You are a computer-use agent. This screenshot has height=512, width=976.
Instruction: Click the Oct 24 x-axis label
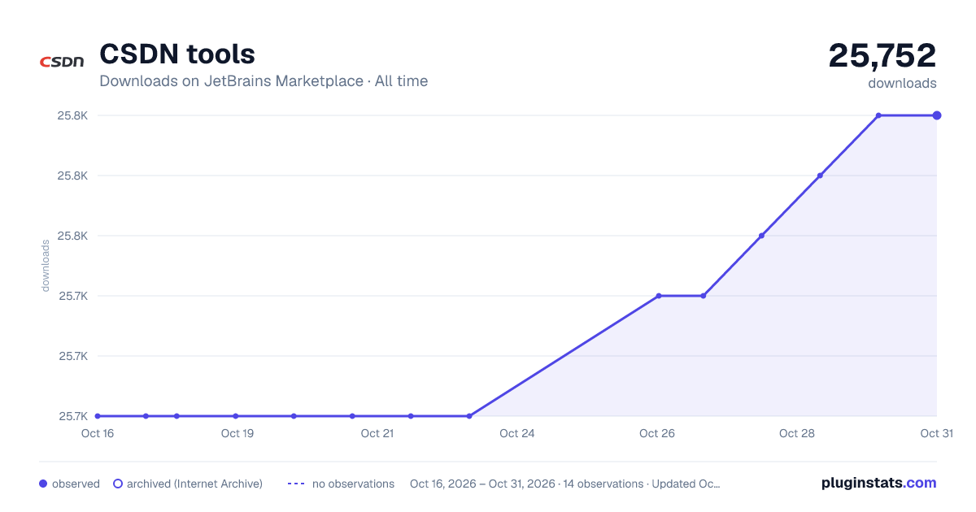click(x=517, y=433)
